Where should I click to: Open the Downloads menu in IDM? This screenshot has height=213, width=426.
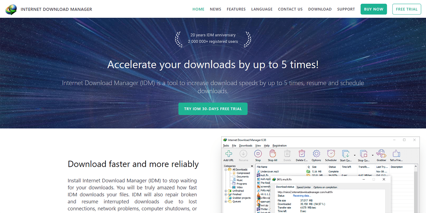(x=246, y=146)
